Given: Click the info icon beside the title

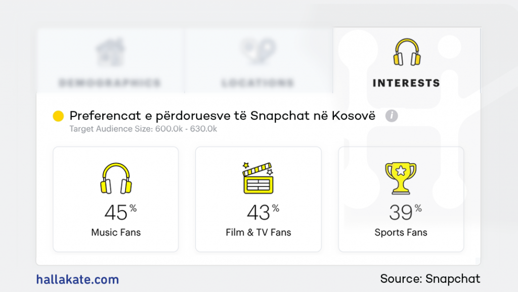Looking at the screenshot, I should [392, 116].
